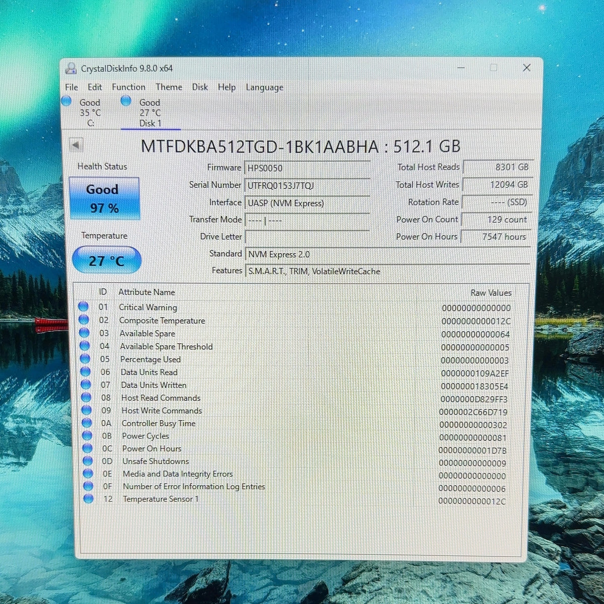Click the status orb for Media and Data Integrity Errors

[x=88, y=473]
